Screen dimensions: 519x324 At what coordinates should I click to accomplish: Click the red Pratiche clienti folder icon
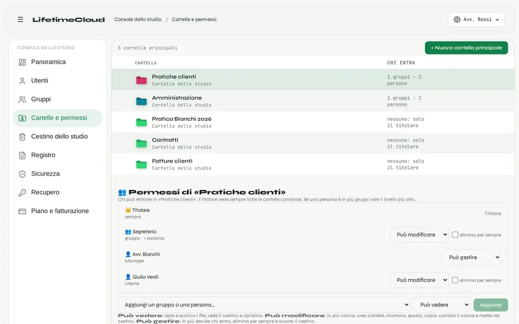click(x=141, y=80)
